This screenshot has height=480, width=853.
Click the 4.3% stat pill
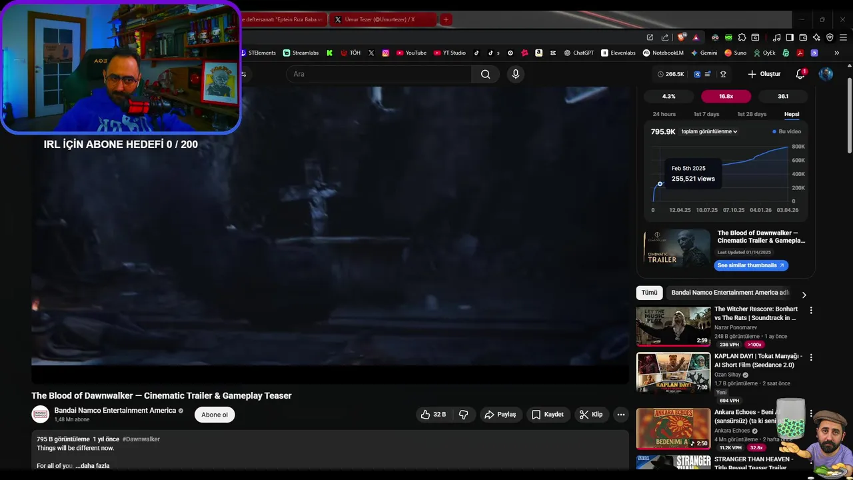tap(668, 96)
